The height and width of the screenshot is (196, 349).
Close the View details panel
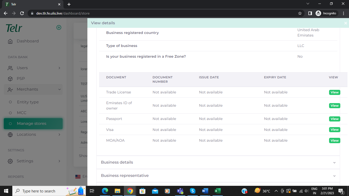pyautogui.click(x=345, y=23)
